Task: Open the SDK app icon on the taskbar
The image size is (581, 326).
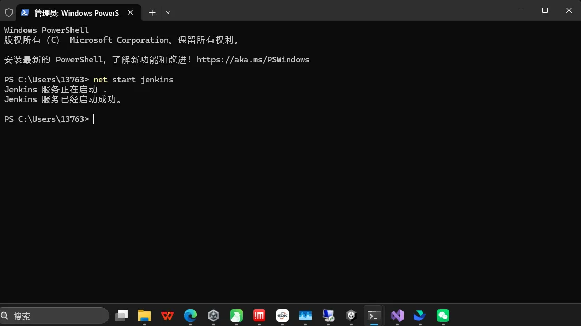Action: (x=282, y=316)
